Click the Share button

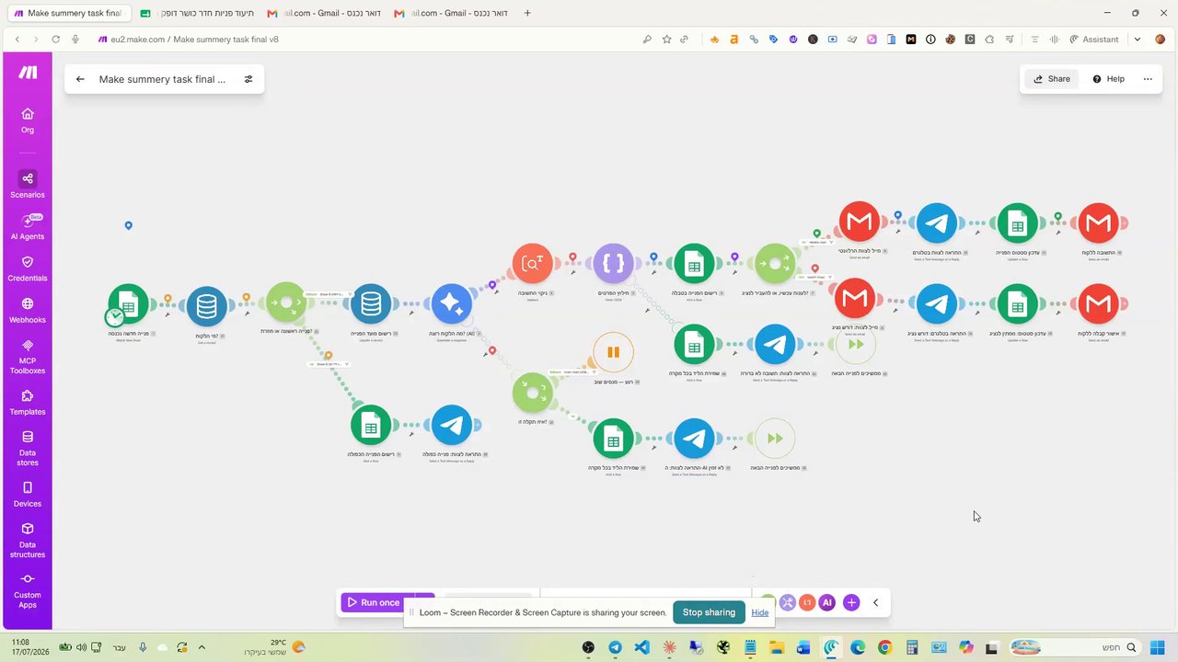(x=1051, y=79)
